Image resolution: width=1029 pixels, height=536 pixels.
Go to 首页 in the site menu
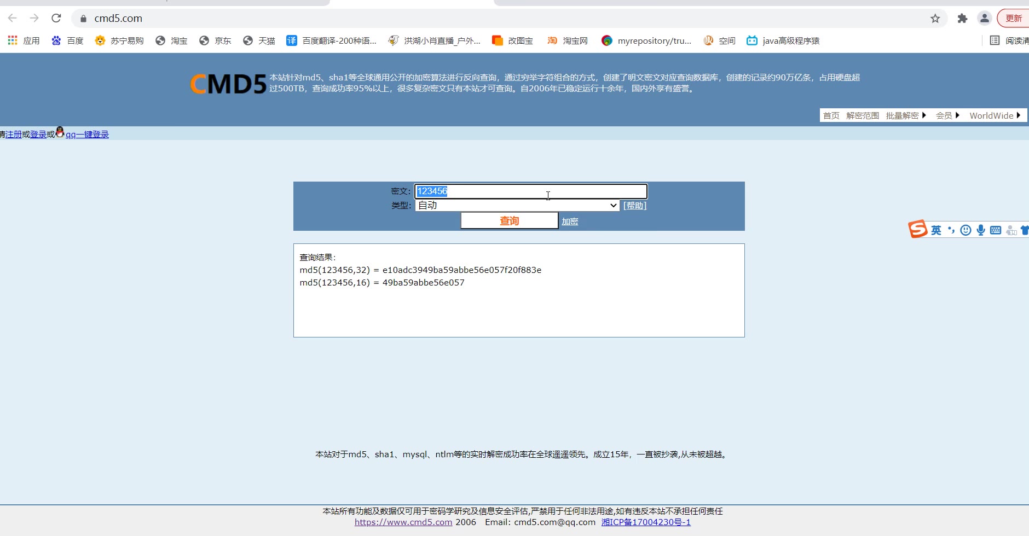(831, 115)
